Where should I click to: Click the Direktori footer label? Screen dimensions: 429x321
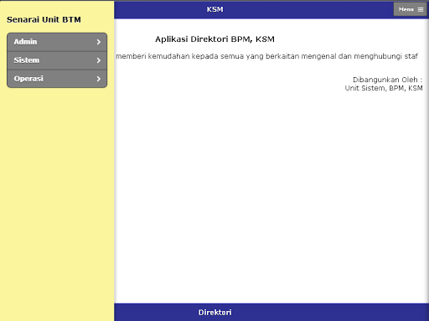click(214, 313)
